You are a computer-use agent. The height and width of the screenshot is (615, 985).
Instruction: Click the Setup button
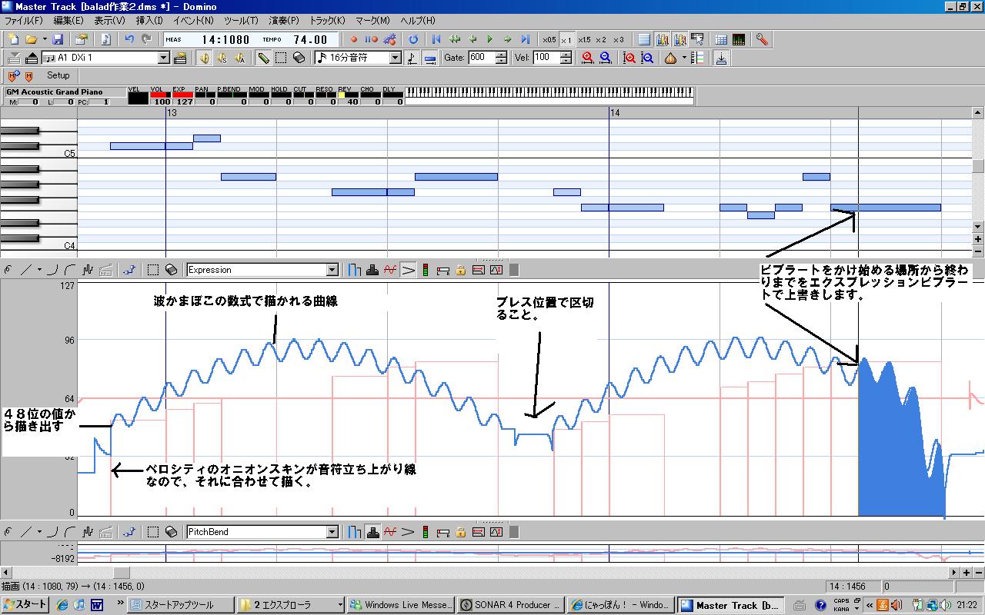click(x=58, y=75)
